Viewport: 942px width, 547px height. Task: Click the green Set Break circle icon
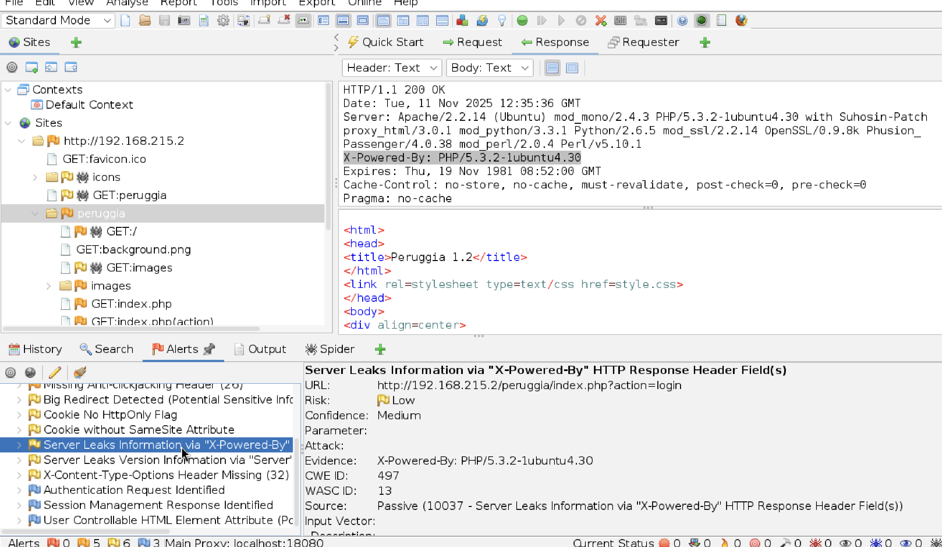click(x=522, y=21)
